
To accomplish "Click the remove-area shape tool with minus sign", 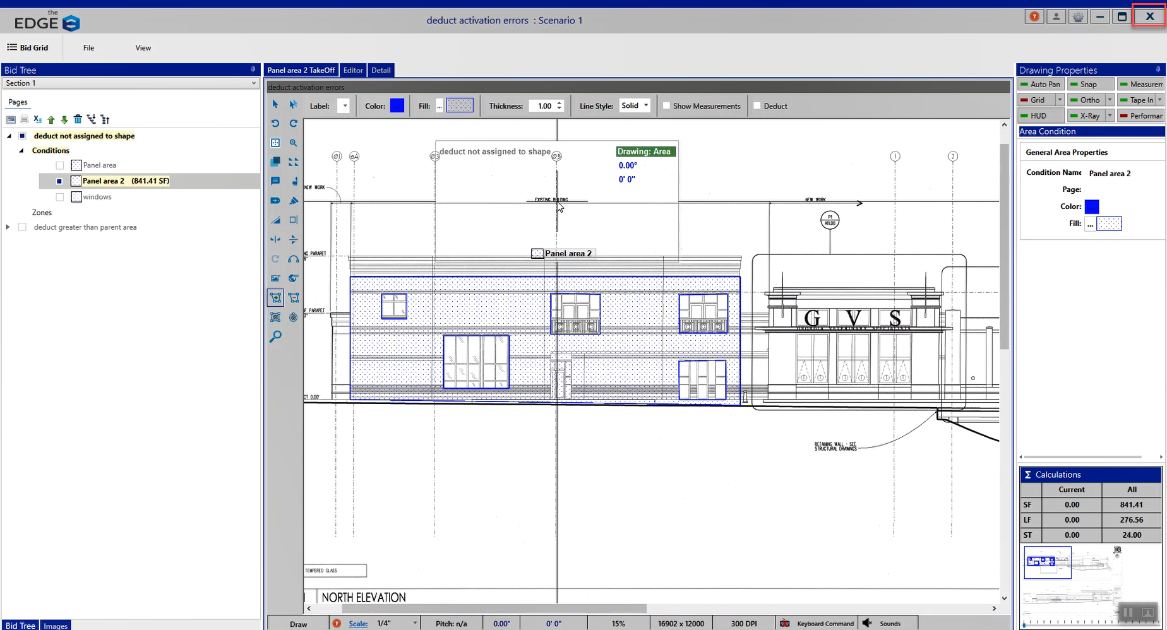I will pyautogui.click(x=294, y=298).
